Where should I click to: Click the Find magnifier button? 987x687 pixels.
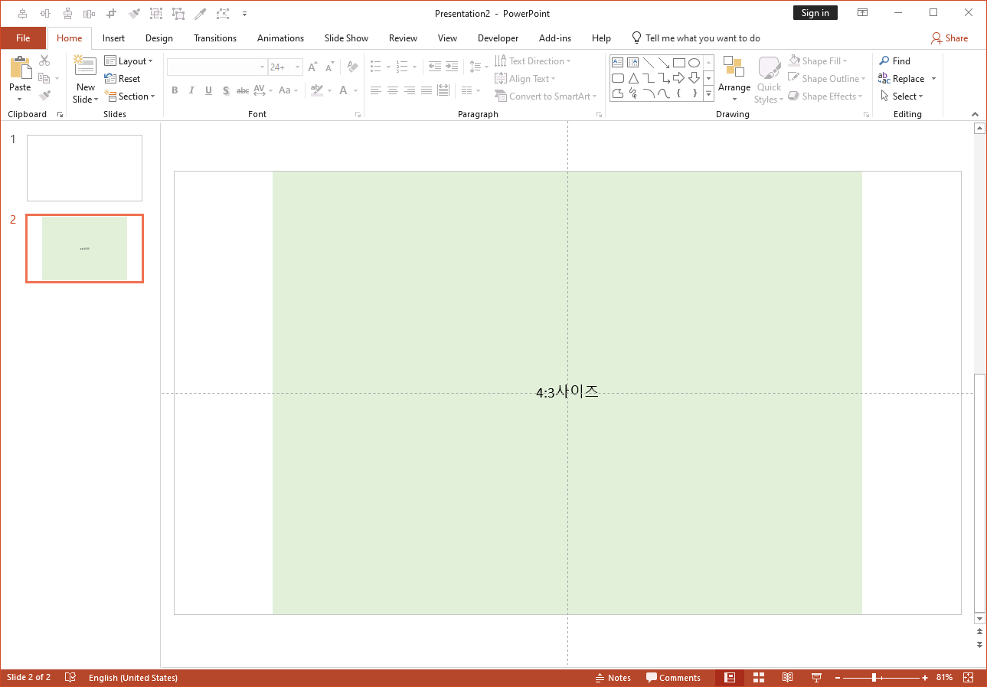tap(894, 61)
